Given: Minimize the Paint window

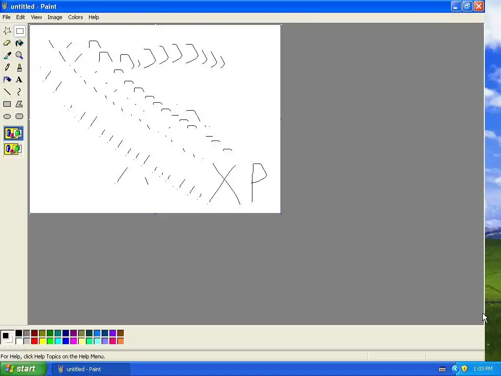Looking at the screenshot, I should tap(456, 6).
